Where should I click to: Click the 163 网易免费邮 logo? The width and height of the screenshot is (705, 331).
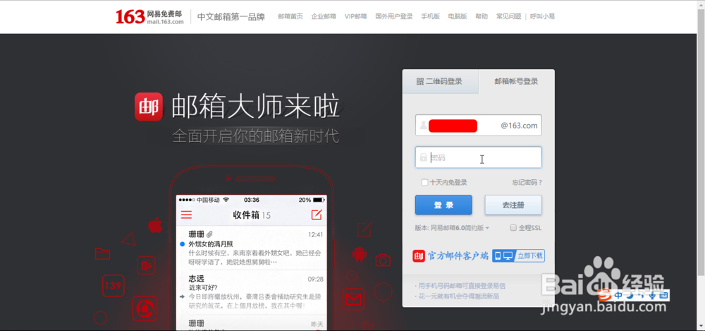point(149,16)
